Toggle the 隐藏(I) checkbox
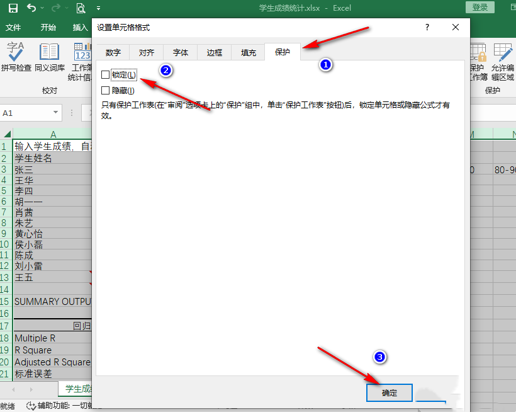The height and width of the screenshot is (412, 516). (105, 90)
